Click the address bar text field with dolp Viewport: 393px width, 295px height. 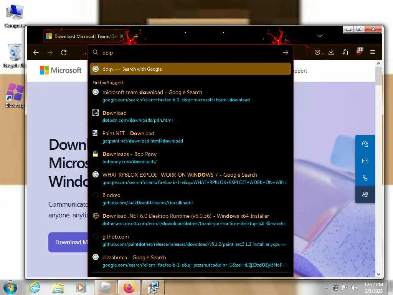[x=190, y=52]
